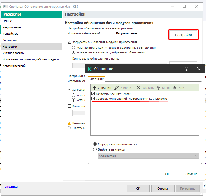Click OK in the Обновление dialog
The image size is (206, 196).
pos(168,174)
